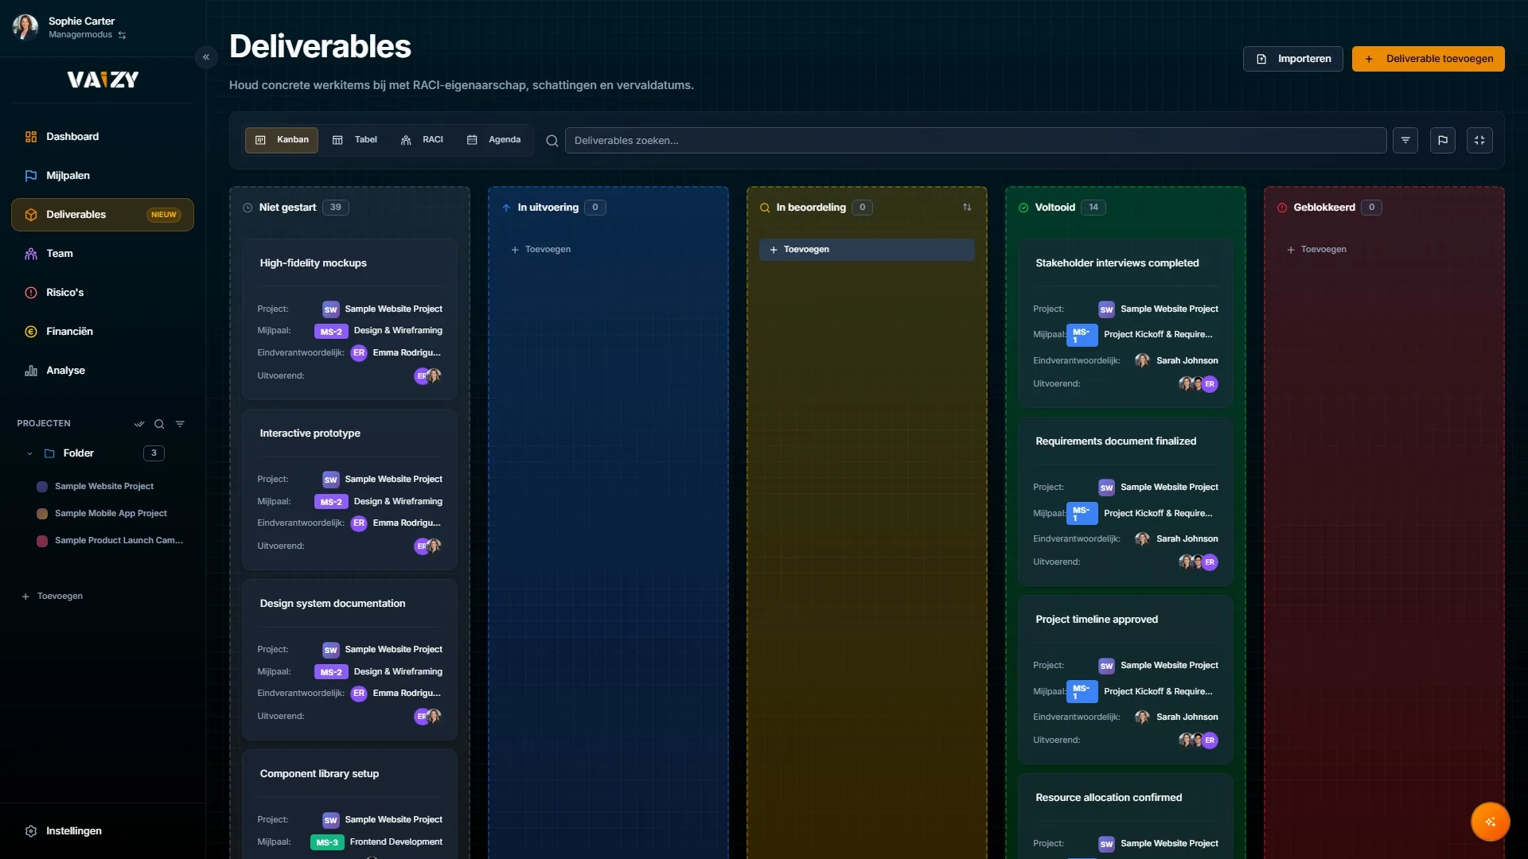Open Risico's in the sidebar

[103, 293]
